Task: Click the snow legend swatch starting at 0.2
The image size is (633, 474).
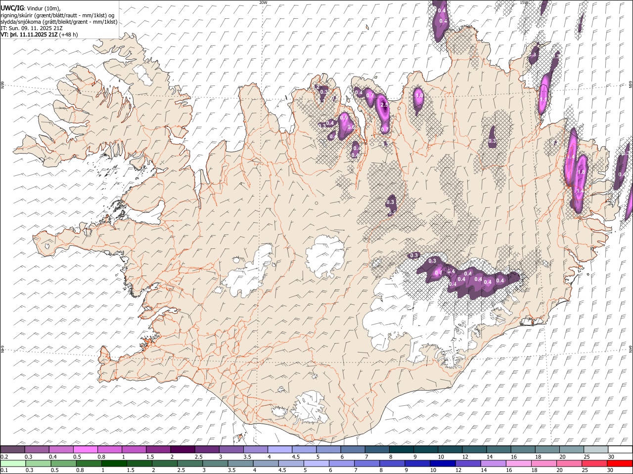Action: point(12,450)
